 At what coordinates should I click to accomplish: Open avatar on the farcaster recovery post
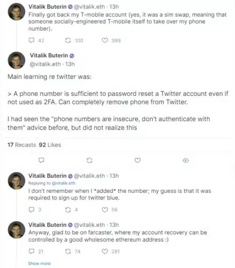coord(17,230)
